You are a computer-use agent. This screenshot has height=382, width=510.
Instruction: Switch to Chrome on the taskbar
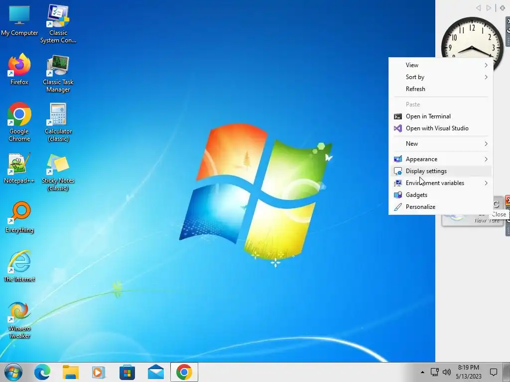click(x=184, y=372)
